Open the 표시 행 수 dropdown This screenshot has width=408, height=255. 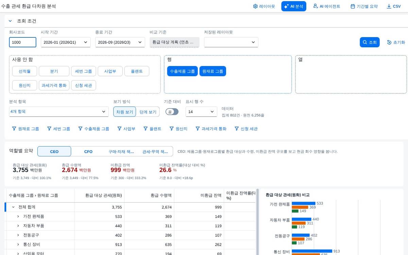[x=201, y=112]
